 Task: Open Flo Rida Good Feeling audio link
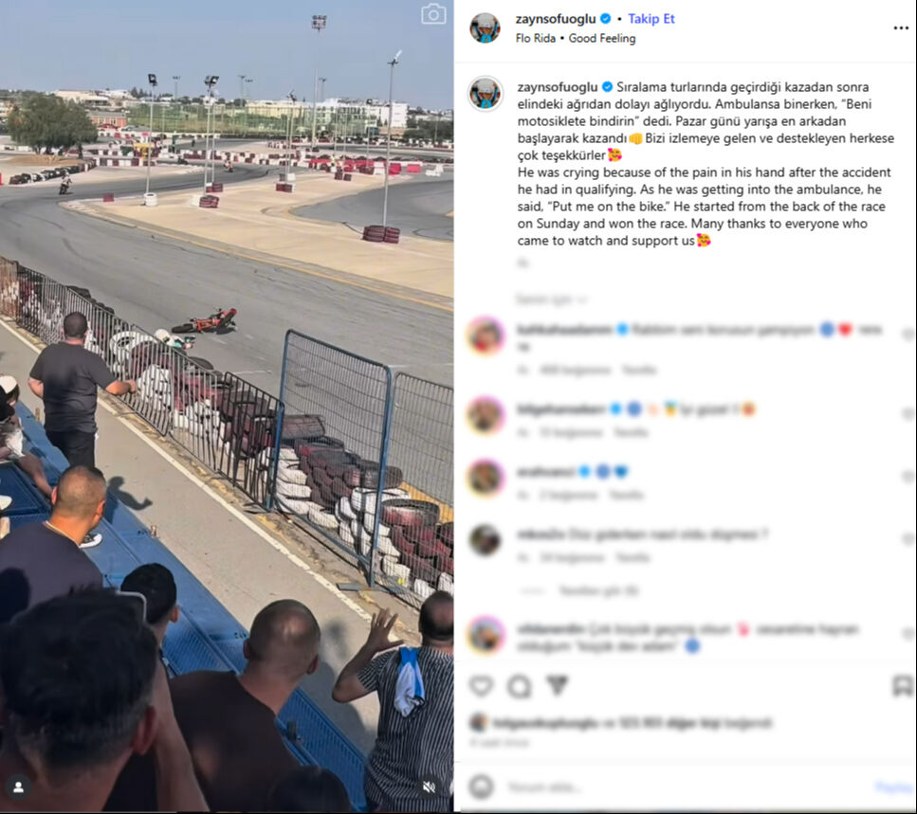(x=576, y=38)
